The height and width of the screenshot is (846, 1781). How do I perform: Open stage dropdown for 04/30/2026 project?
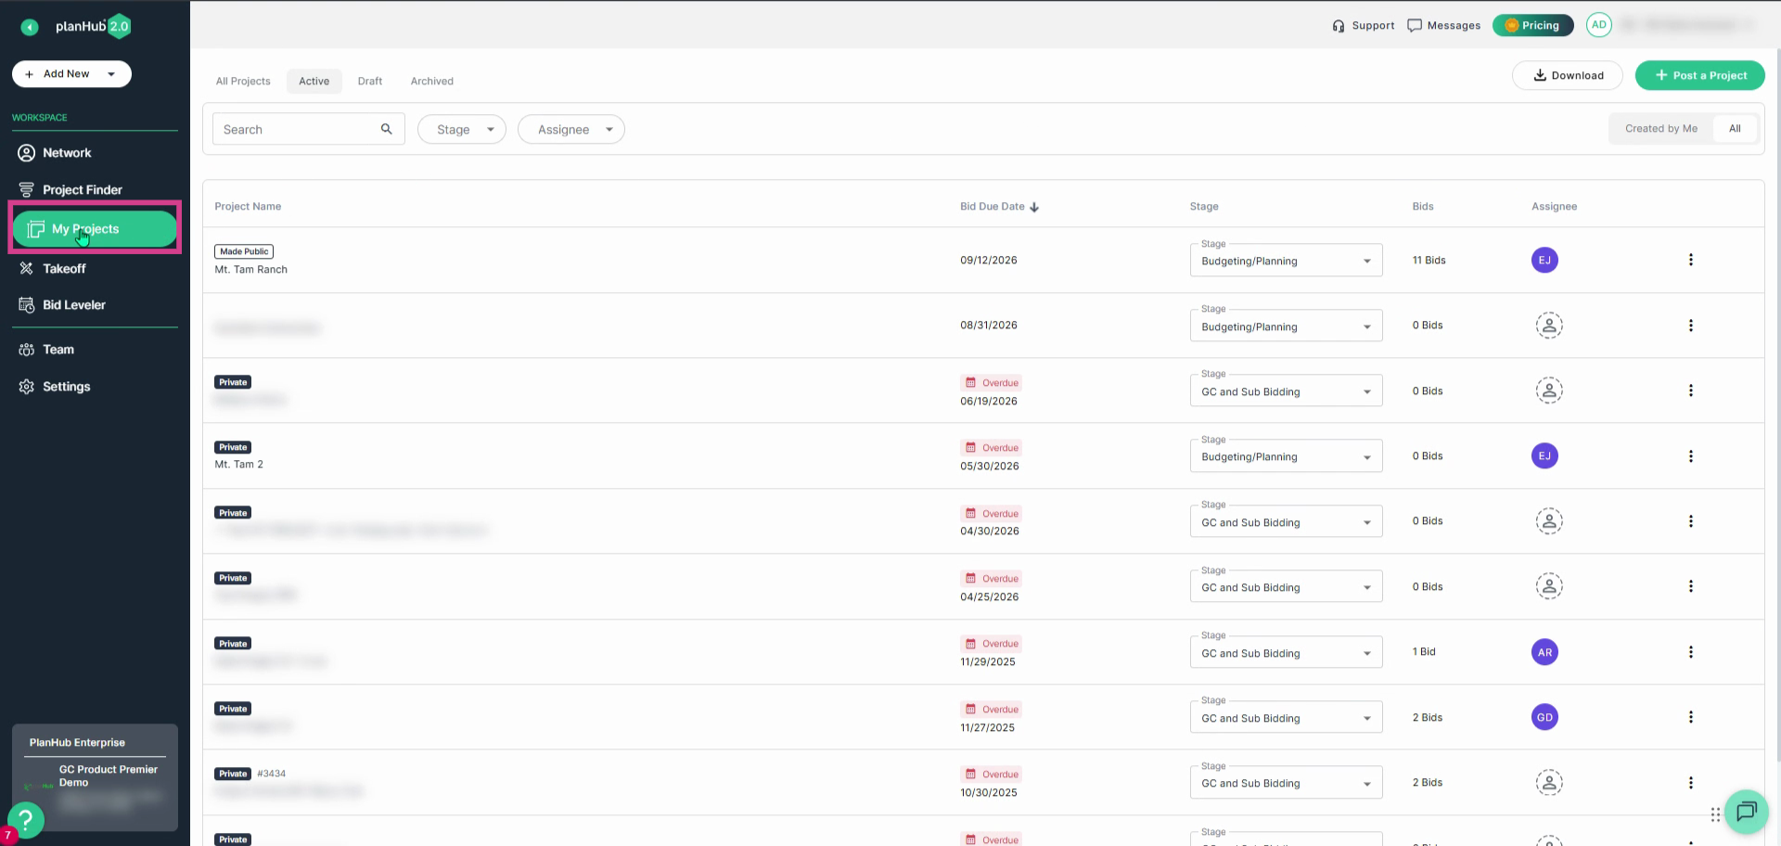click(1287, 522)
